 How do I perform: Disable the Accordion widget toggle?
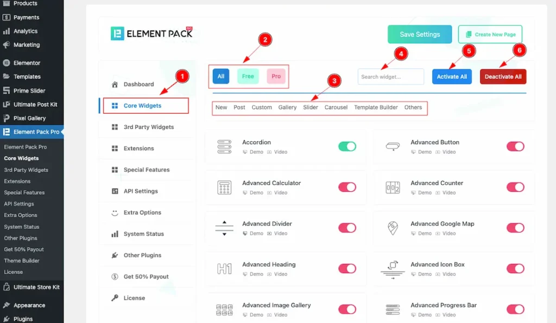pyautogui.click(x=347, y=146)
